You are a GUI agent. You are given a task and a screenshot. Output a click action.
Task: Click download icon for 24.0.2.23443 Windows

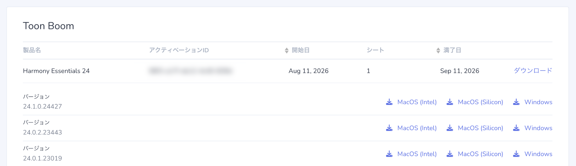(x=516, y=128)
